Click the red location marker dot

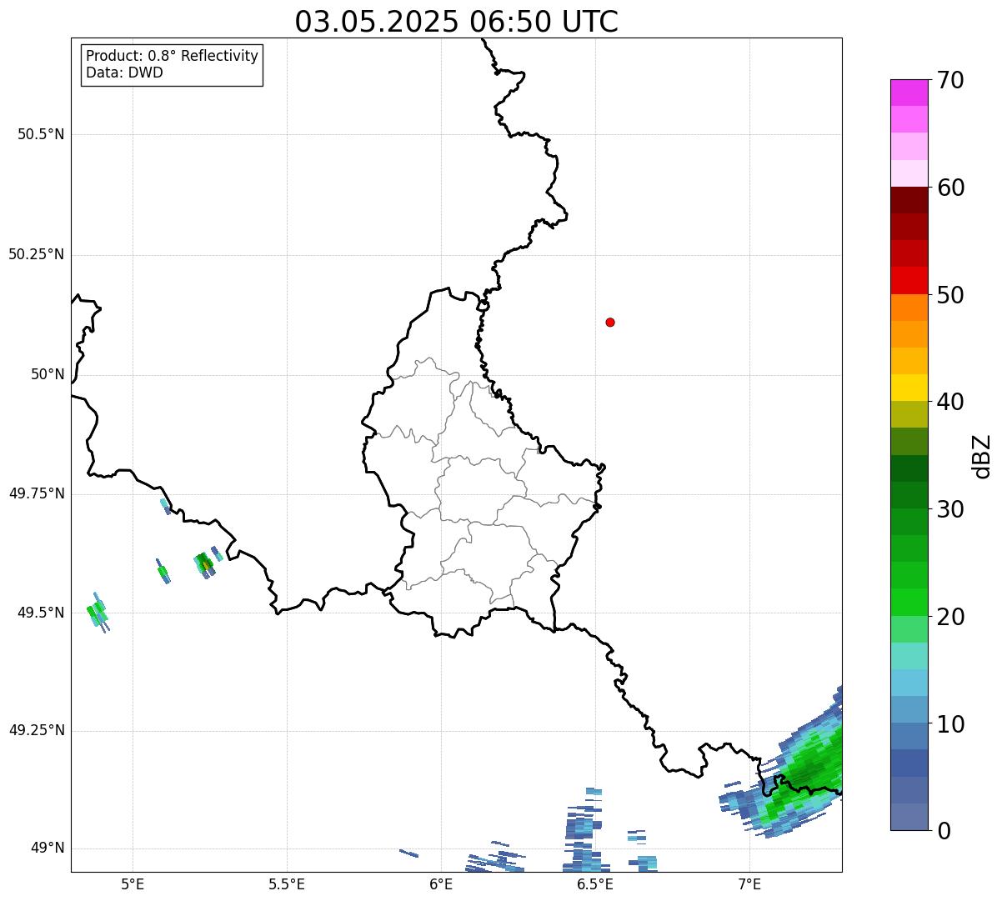pyautogui.click(x=610, y=322)
